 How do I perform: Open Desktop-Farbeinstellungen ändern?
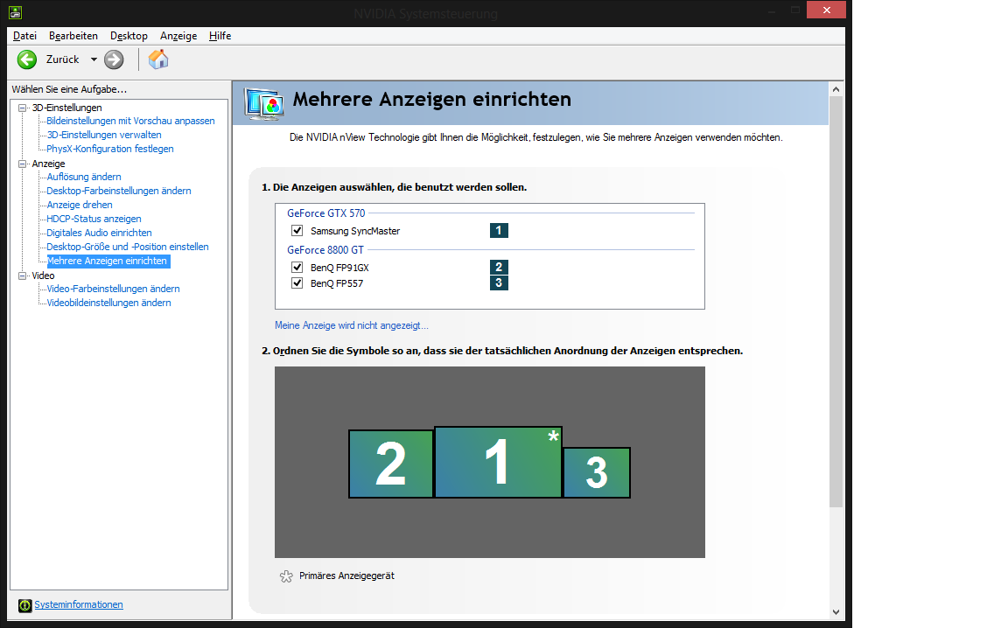coord(119,191)
